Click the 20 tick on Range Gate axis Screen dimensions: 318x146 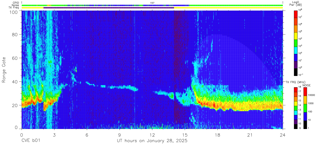tap(15, 105)
